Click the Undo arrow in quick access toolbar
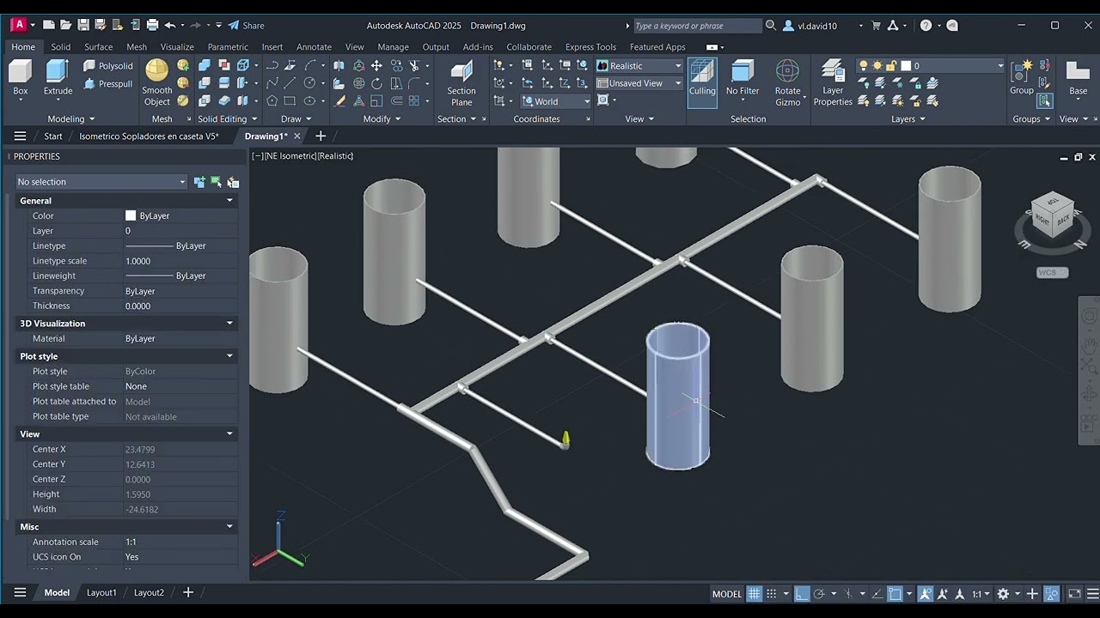This screenshot has width=1100, height=618. click(170, 26)
